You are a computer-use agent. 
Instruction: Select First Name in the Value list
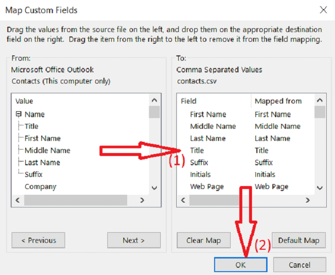[43, 138]
